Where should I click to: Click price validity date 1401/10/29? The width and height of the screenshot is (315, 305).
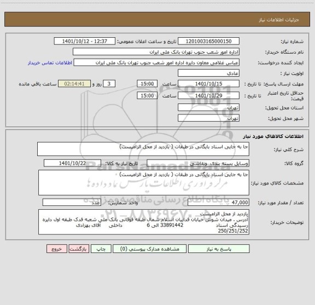click(208, 96)
